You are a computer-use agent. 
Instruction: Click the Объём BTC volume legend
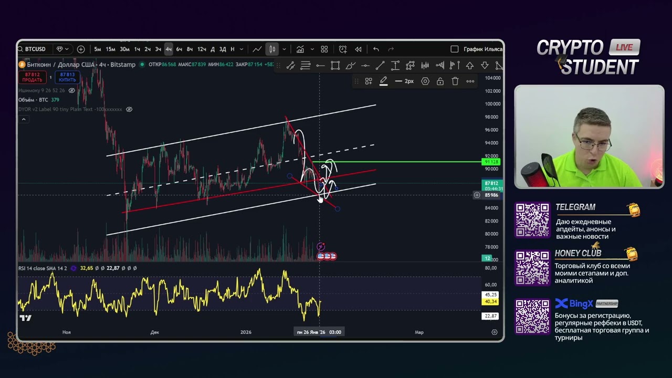tap(39, 100)
